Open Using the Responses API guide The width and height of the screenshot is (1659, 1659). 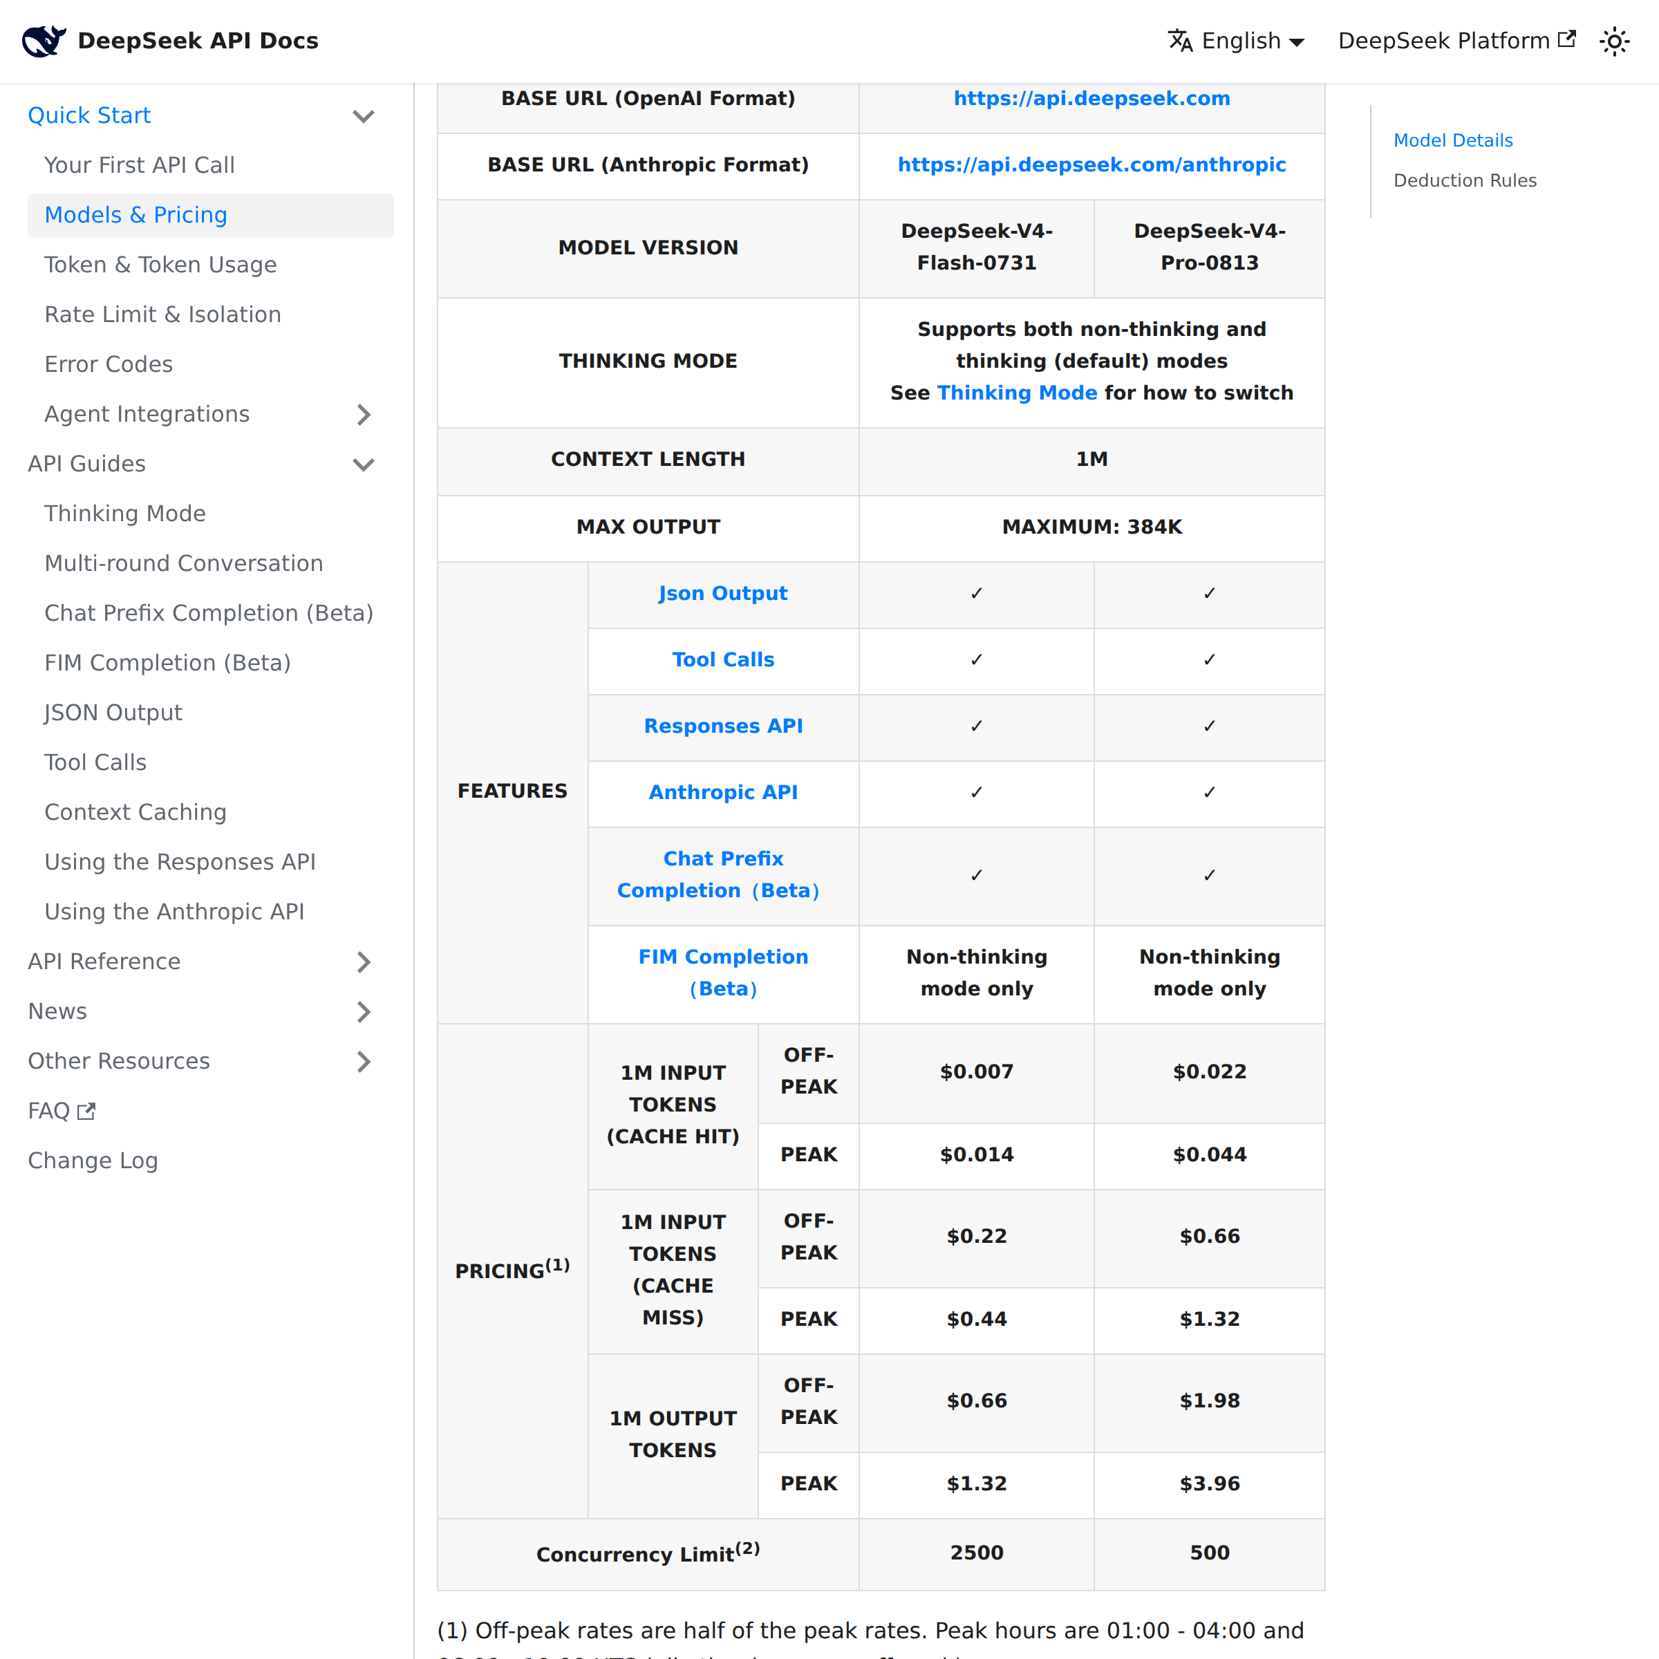(180, 862)
